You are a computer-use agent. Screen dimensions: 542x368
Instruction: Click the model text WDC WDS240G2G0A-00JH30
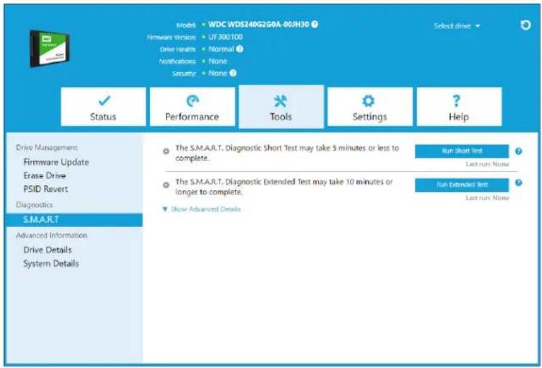pos(258,24)
